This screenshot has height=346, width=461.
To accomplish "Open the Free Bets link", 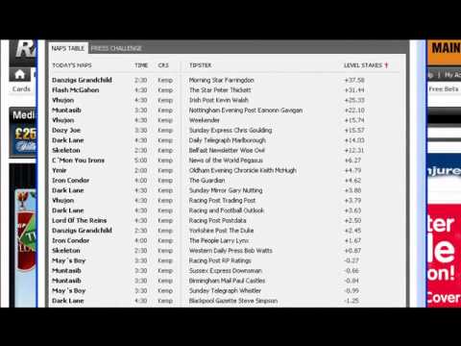I will [444, 88].
